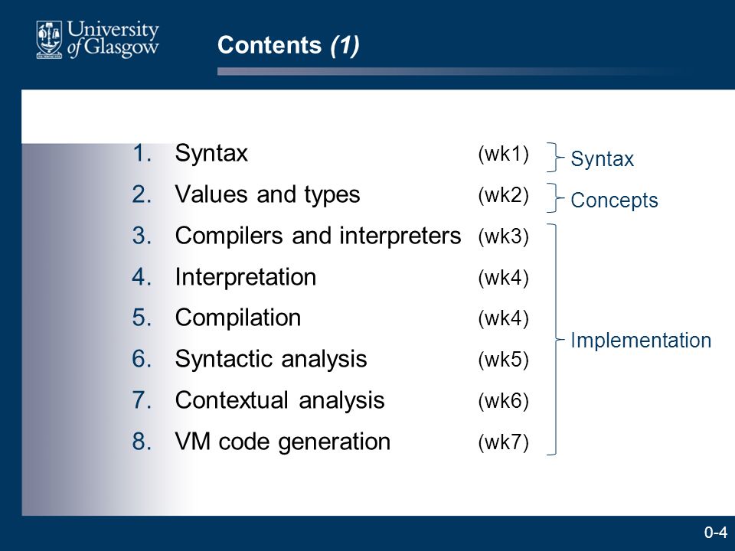
Task: Select 'Contextual analysis' list item
Action: [x=280, y=400]
